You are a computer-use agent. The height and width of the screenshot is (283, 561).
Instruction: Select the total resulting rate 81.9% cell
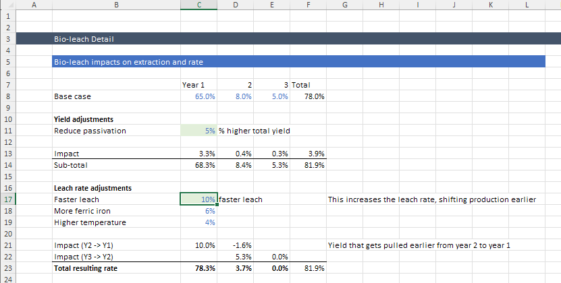pos(309,268)
